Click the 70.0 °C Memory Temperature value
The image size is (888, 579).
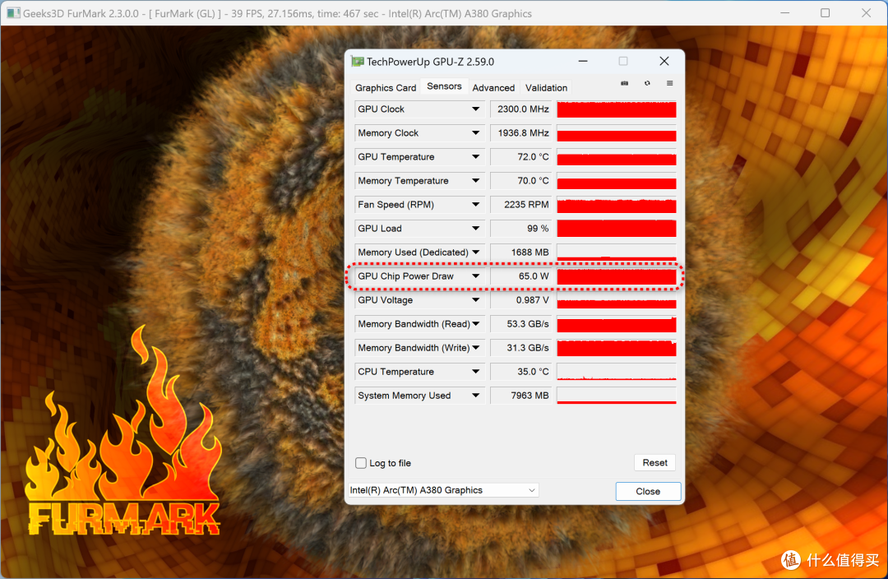tap(521, 180)
